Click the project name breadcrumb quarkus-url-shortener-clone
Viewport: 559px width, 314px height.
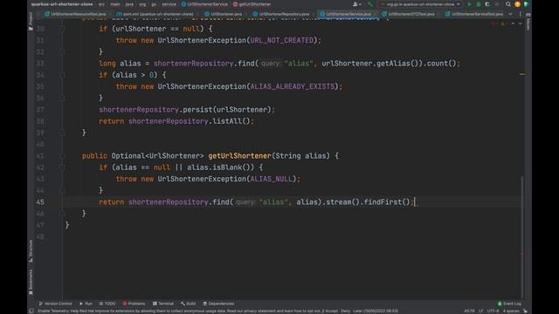62,4
